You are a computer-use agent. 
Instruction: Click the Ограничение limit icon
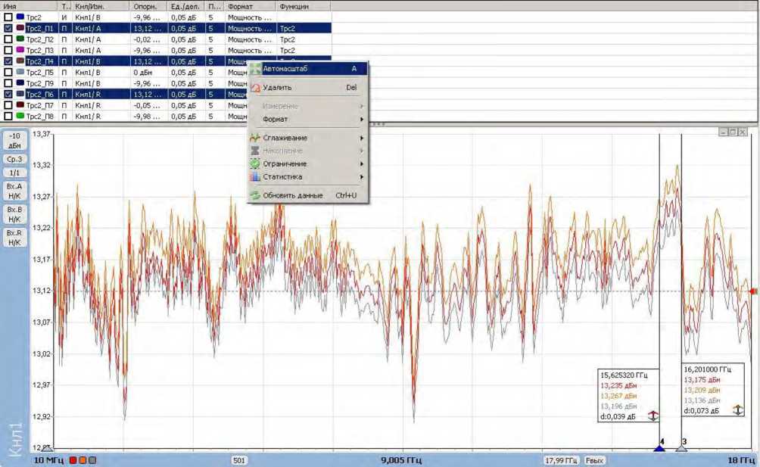tap(255, 163)
